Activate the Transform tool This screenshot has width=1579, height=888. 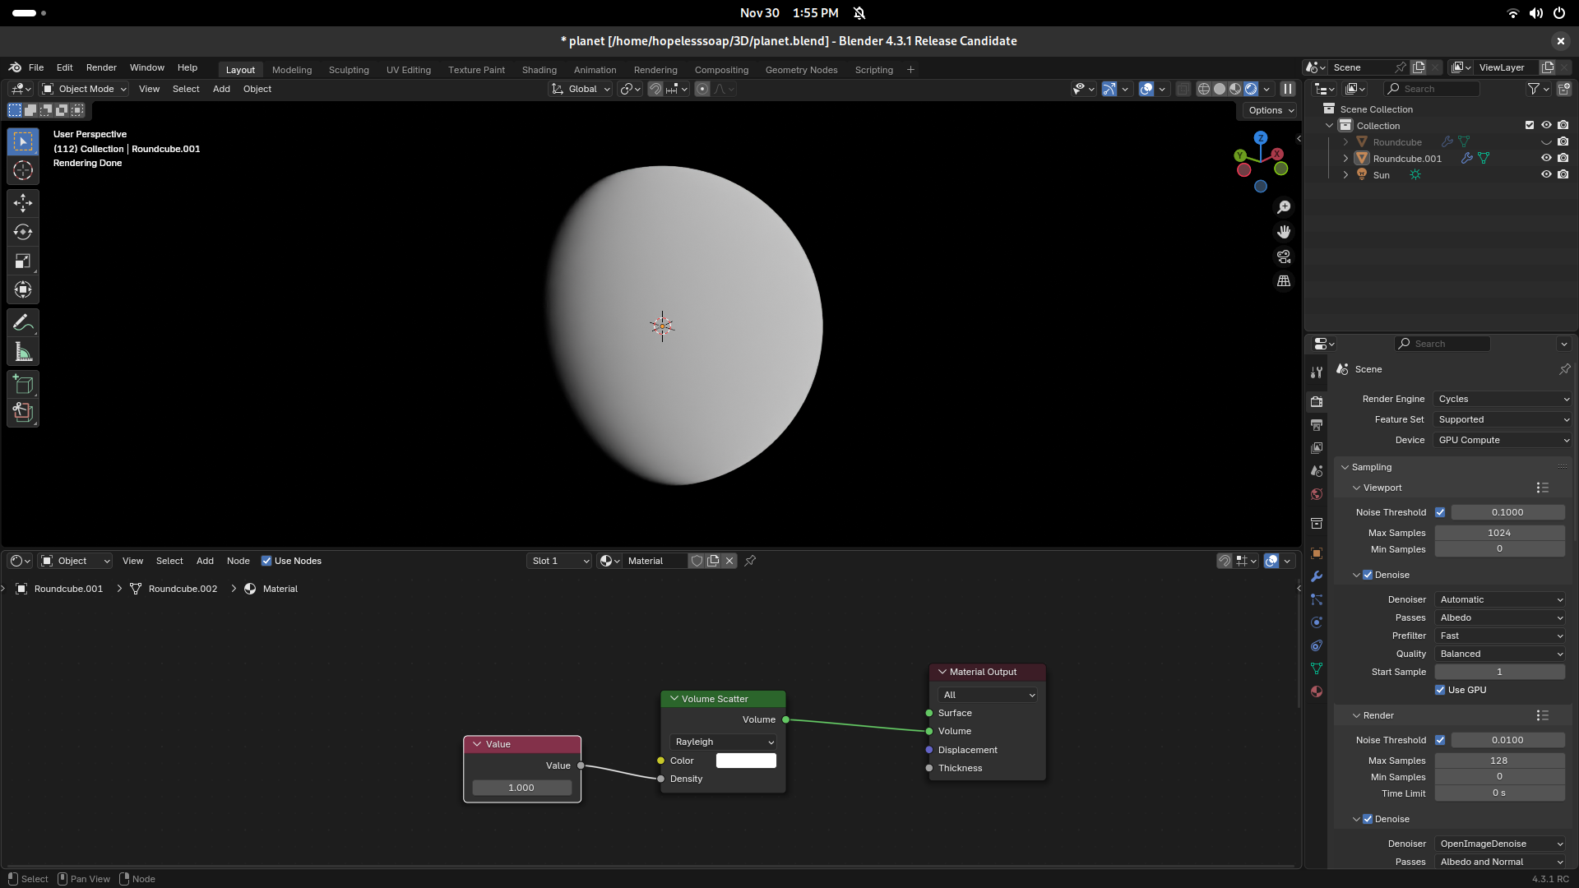[23, 289]
